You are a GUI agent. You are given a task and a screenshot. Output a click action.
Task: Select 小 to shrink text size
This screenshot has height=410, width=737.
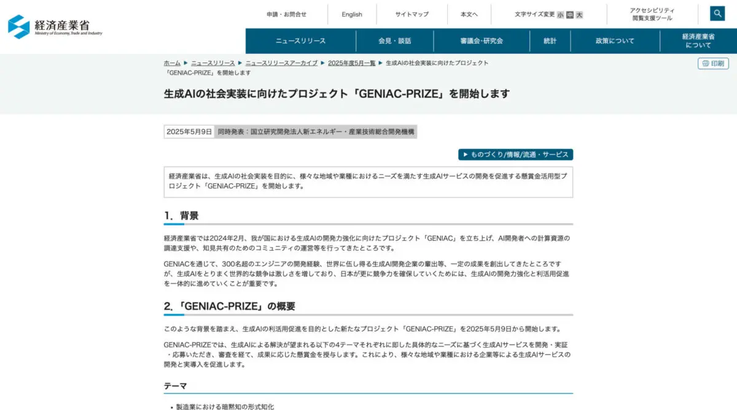point(561,14)
